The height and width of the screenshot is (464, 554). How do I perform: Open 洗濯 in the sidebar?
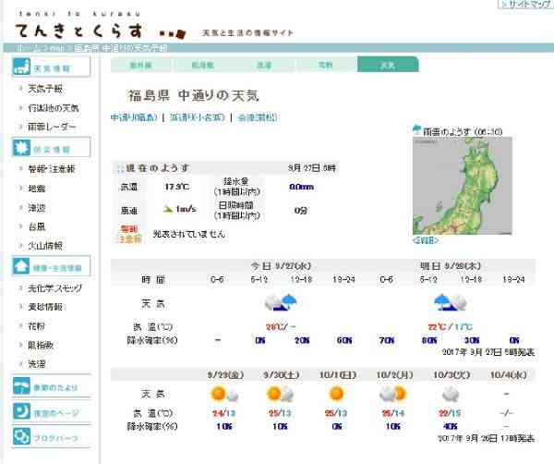click(x=37, y=363)
